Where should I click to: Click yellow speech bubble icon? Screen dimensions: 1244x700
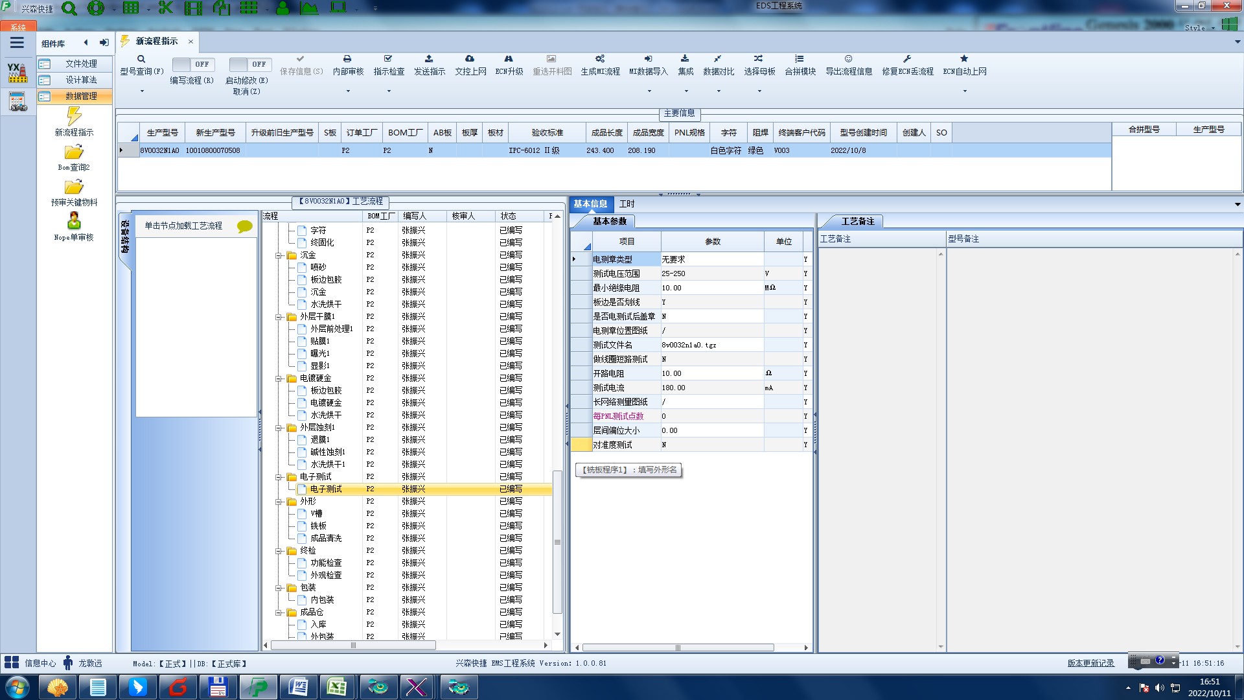click(244, 226)
